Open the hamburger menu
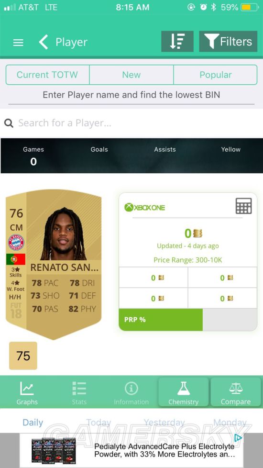 point(18,43)
